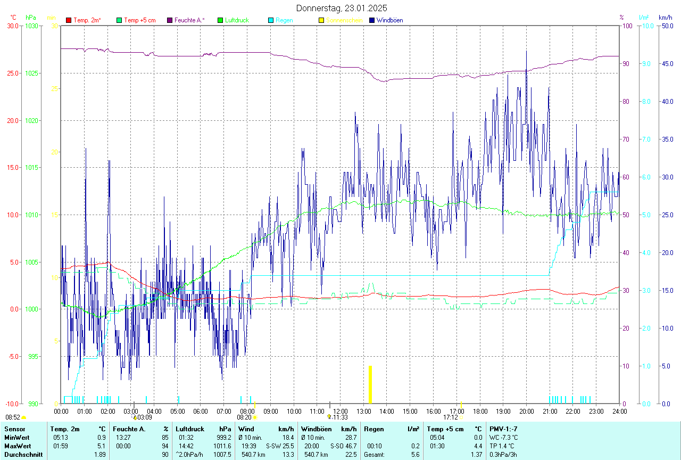681x460 pixels.
Task: Click the Regen column header in table
Action: coord(373,429)
